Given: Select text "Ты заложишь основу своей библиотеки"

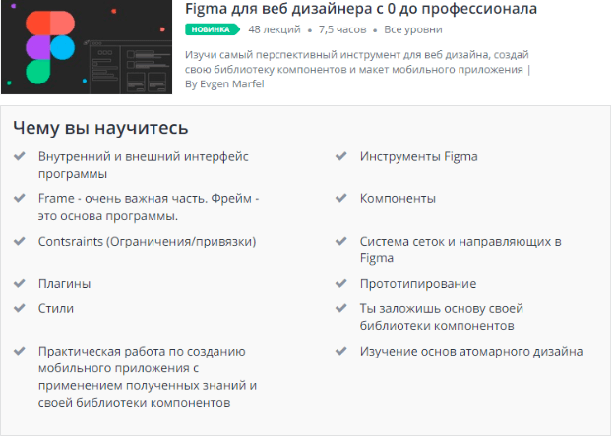Looking at the screenshot, I should coord(441,317).
